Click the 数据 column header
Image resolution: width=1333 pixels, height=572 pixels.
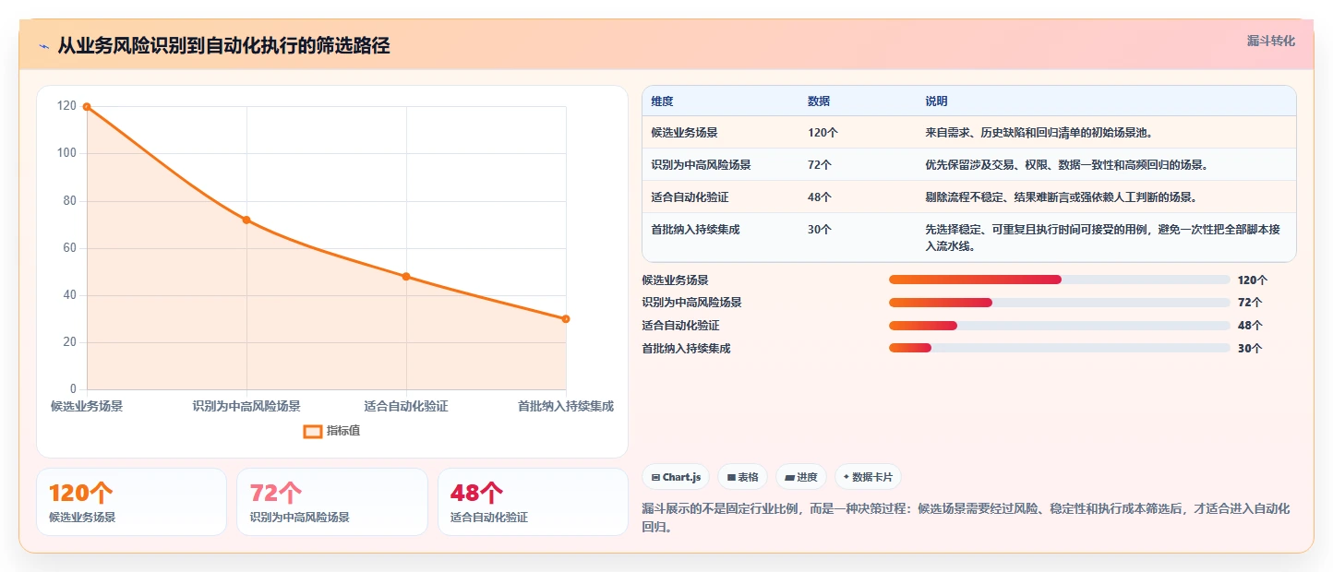819,101
